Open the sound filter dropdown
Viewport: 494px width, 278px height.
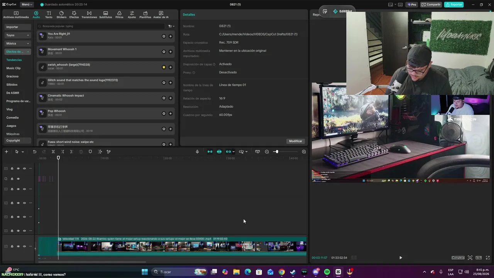tap(171, 26)
